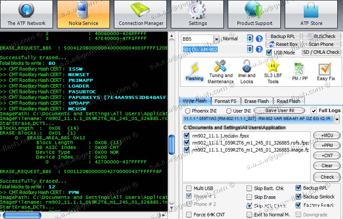Click the Reset Box button
This screenshot has width=343, height=219.
point(283,44)
